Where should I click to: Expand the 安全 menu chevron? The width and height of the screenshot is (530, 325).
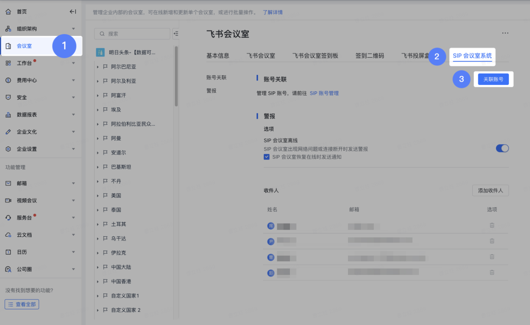73,97
